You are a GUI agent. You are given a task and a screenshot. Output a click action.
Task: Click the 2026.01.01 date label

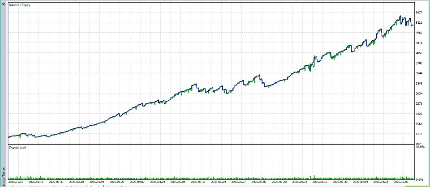(16, 182)
